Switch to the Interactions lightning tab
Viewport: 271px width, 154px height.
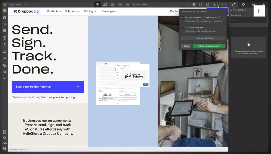(x=263, y=5)
